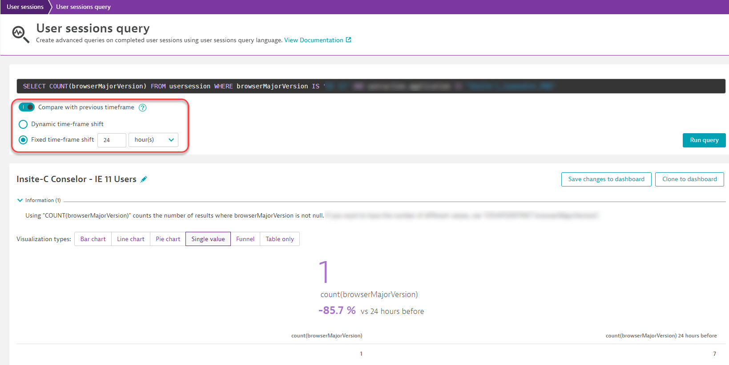This screenshot has width=729, height=365.
Task: Switch visualization to Line chart
Action: [x=131, y=239]
